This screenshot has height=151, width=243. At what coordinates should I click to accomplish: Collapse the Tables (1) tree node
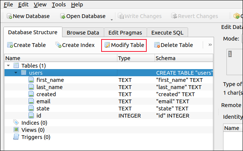tap(8, 66)
